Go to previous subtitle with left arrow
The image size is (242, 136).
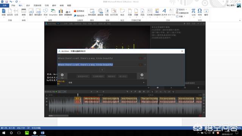pos(62,75)
